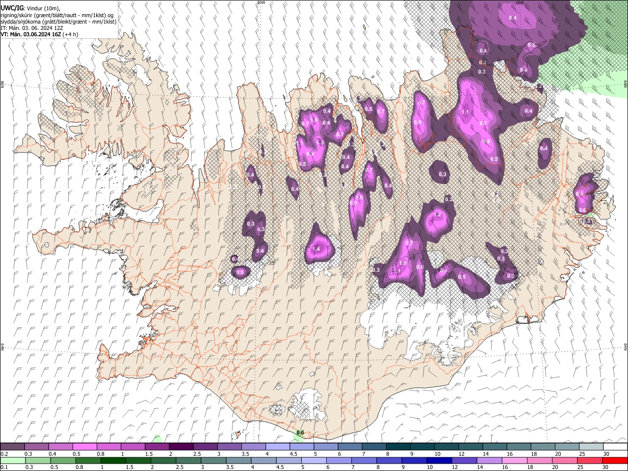Click the darkest purple 2–2.5 snow legend swatch
Screen dimensions: 628x471
181,447
